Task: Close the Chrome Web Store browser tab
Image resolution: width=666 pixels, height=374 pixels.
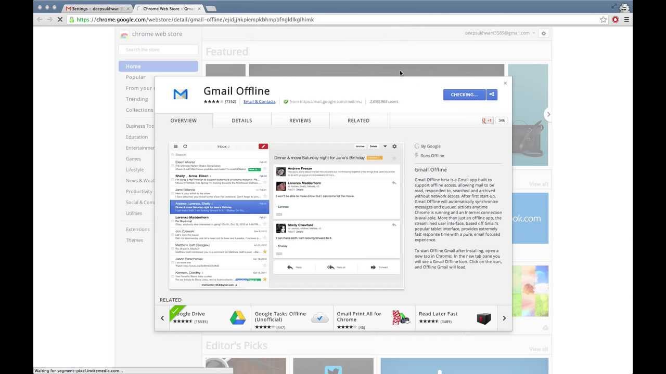Action: pyautogui.click(x=199, y=9)
